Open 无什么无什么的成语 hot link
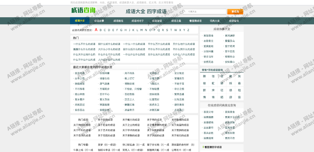 pos(159,55)
